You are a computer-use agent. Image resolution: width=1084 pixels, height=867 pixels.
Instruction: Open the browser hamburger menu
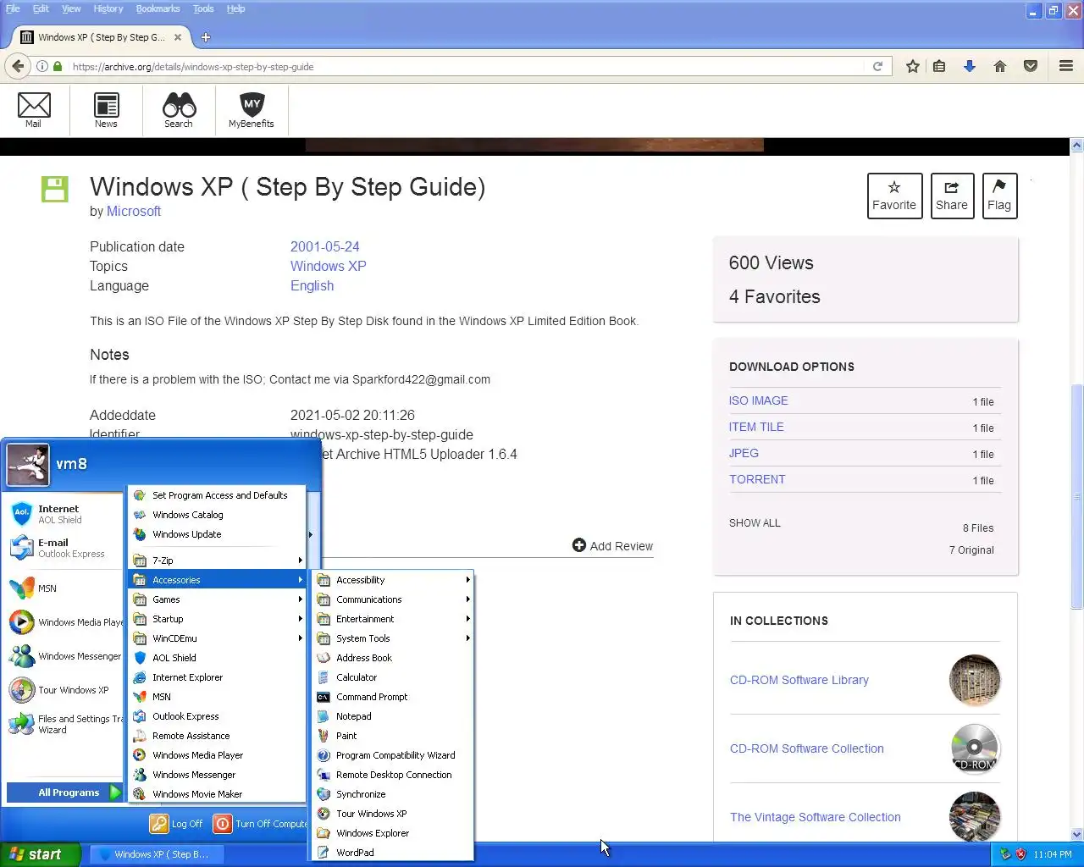tap(1066, 66)
